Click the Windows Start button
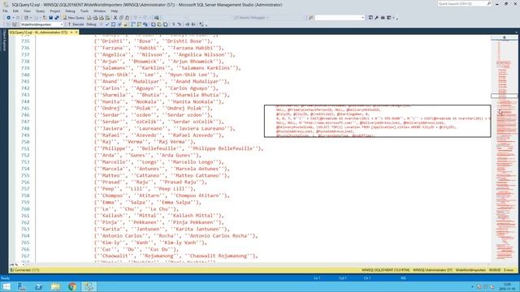Screen dimensions: 520x292 [6, 286]
